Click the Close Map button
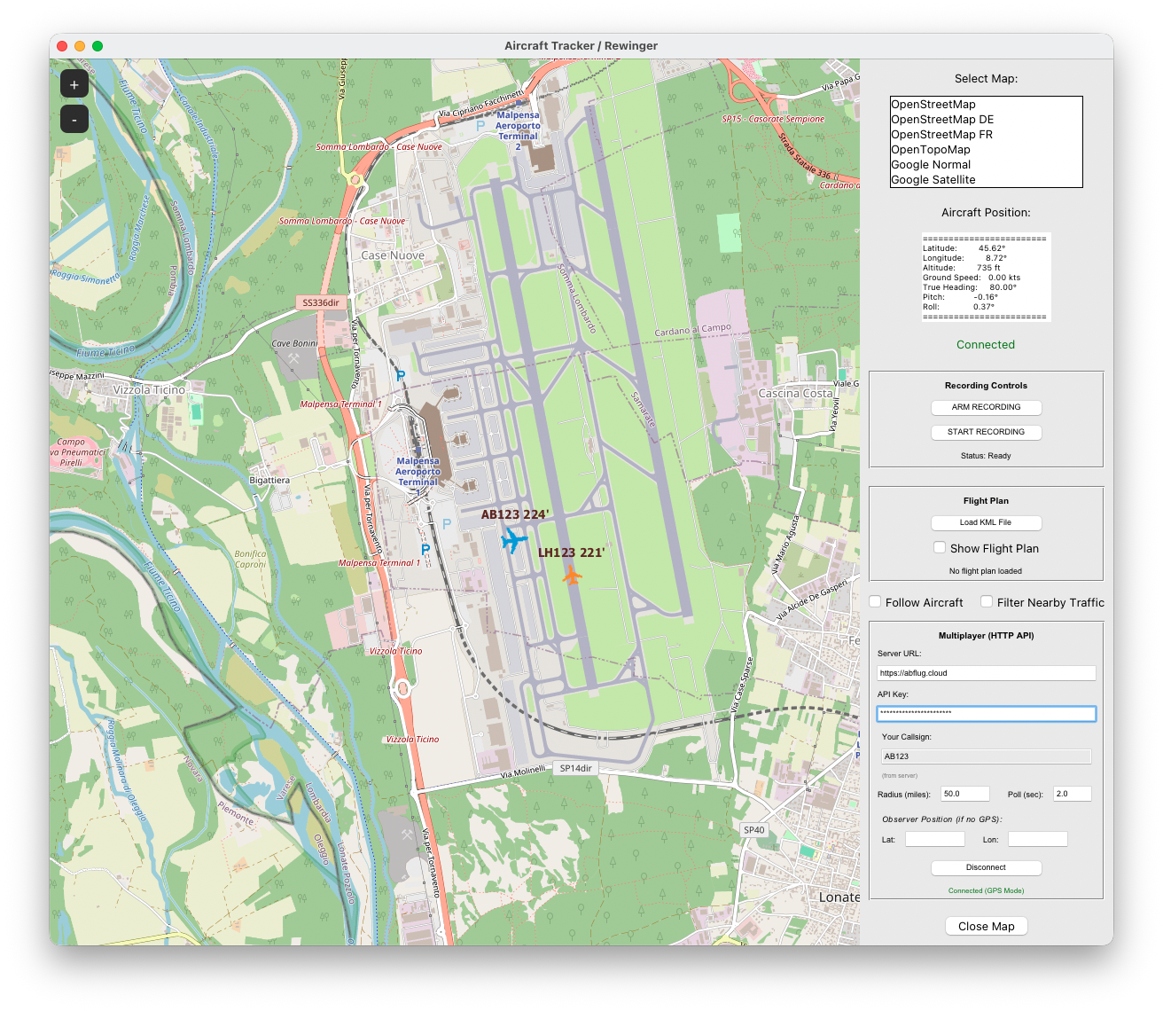Image resolution: width=1163 pixels, height=1011 pixels. 986,925
